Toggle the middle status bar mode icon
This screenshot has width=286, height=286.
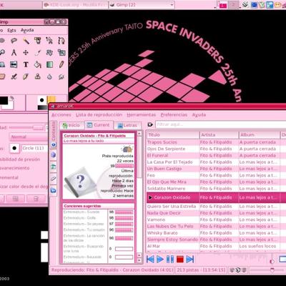pyautogui.click(x=238, y=270)
